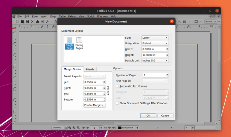Open the Edit menu
Viewport: 231px width, 137px height.
tap(27, 17)
